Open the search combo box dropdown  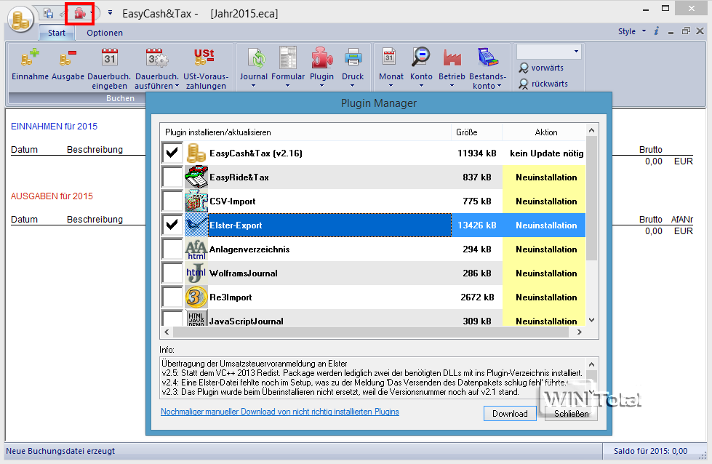(576, 52)
